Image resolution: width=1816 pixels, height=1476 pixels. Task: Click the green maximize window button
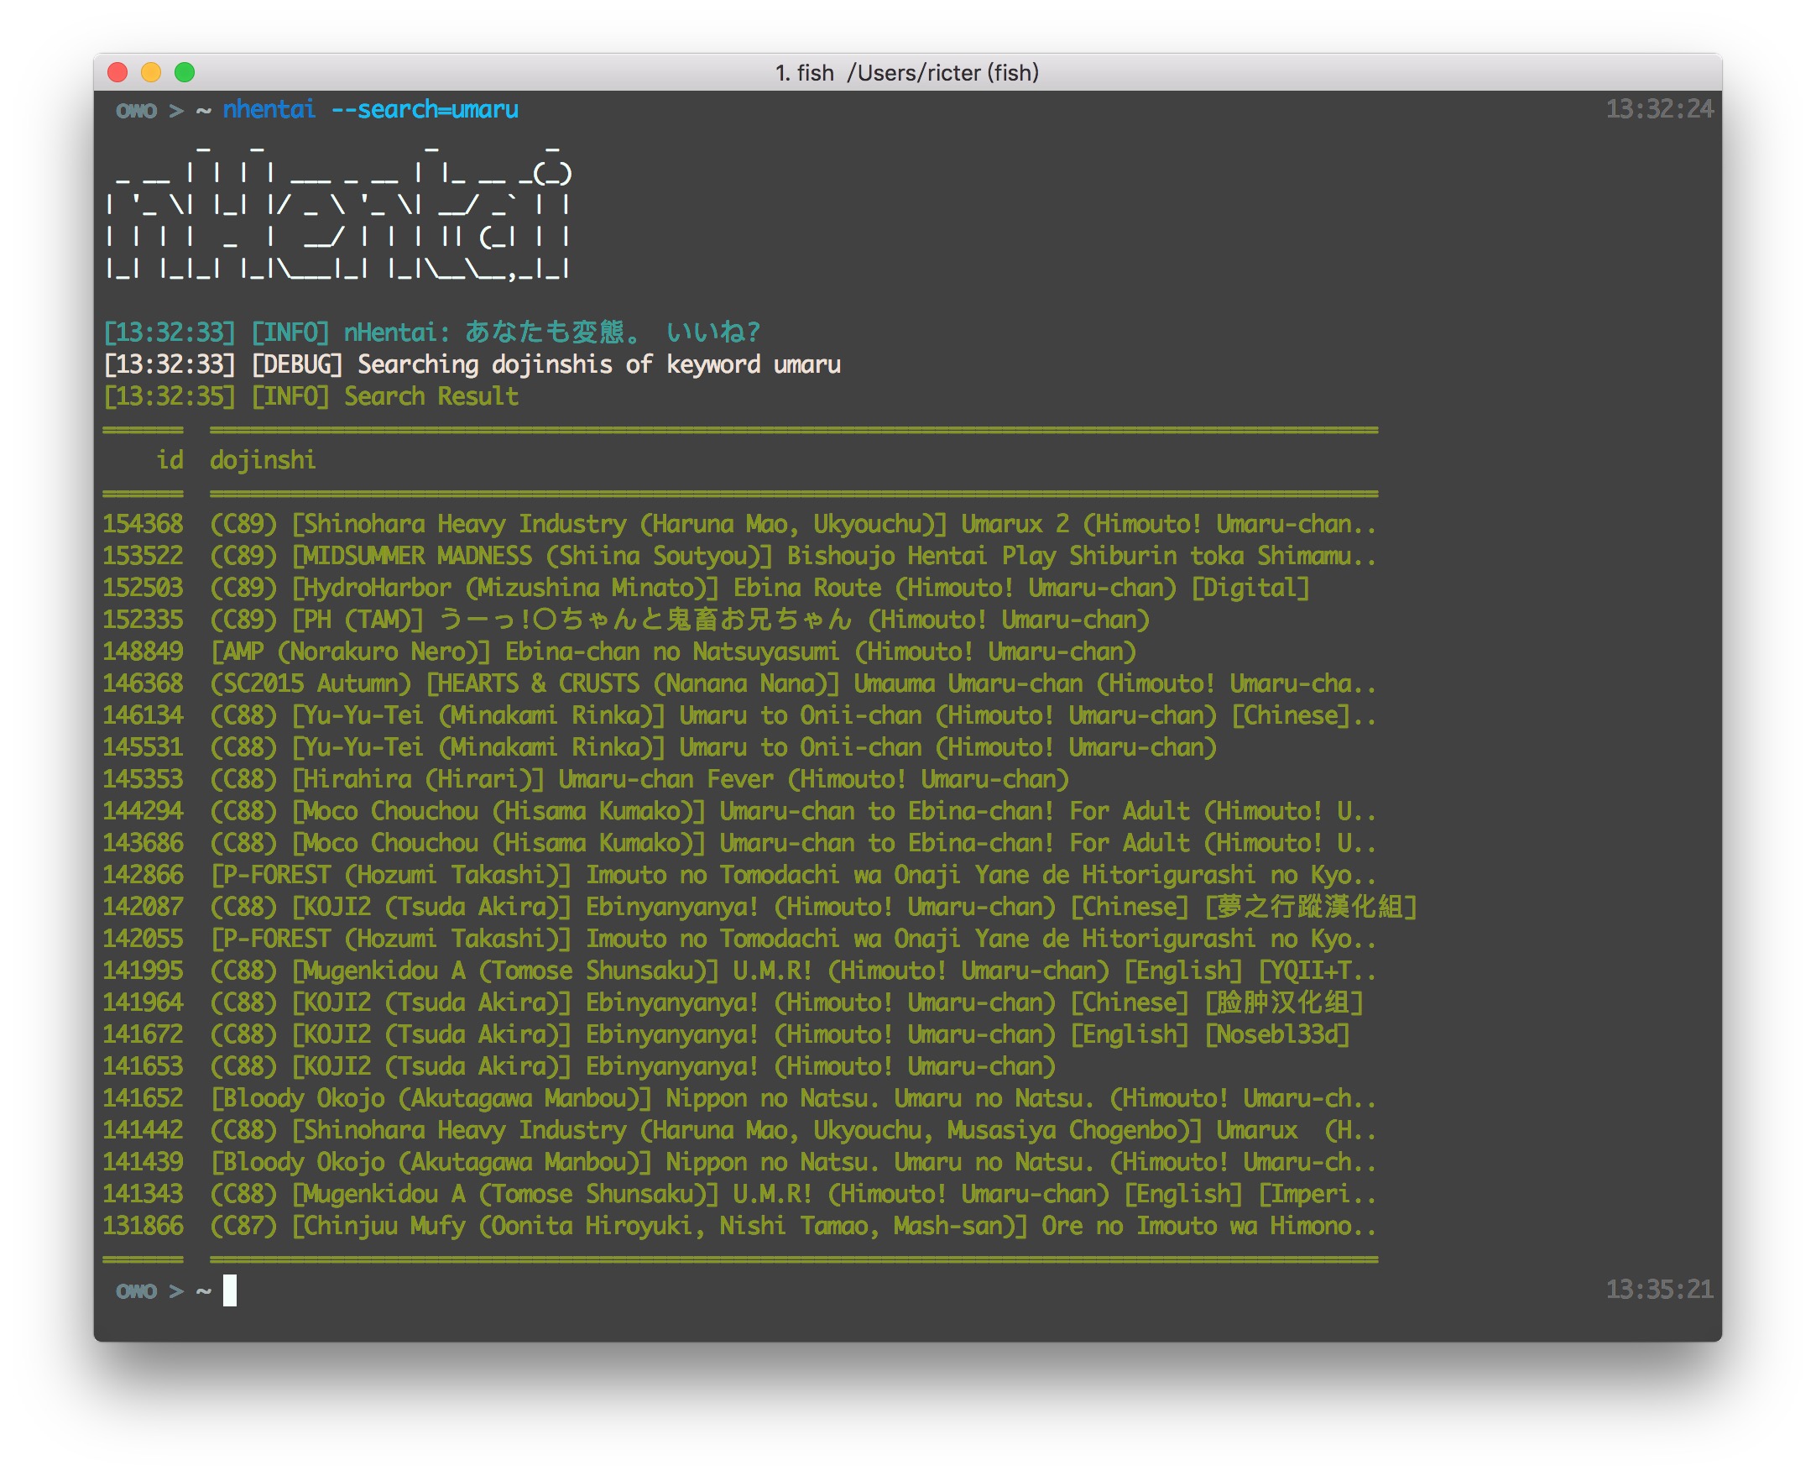[x=185, y=72]
